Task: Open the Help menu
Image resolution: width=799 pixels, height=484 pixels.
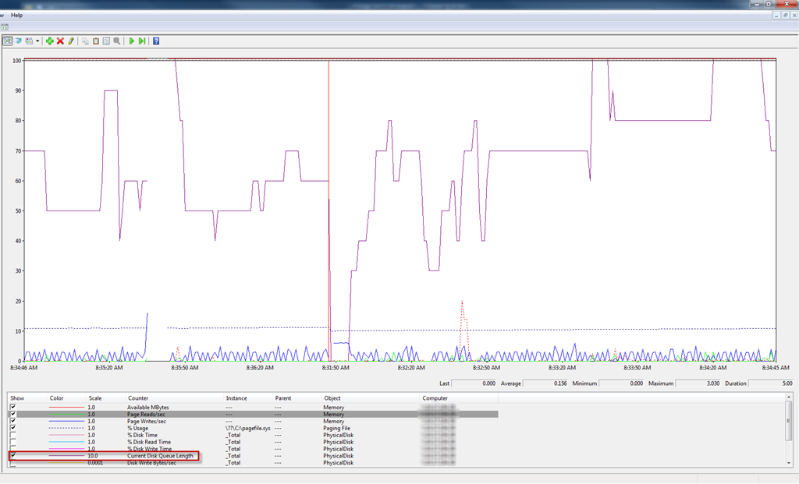Action: 17,15
